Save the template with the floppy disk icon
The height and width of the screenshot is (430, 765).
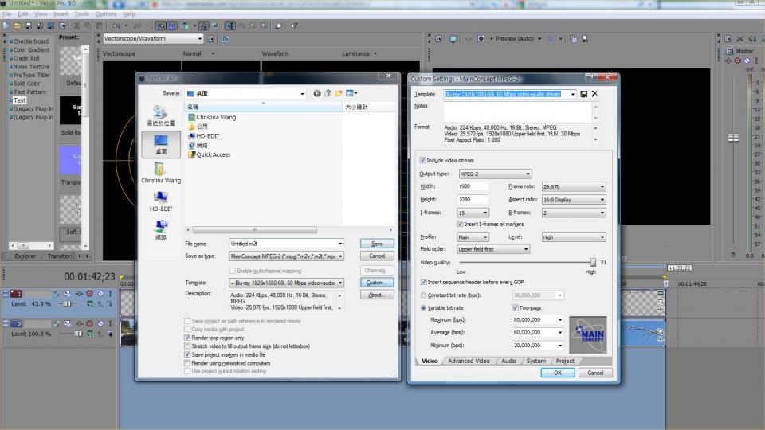coord(584,94)
